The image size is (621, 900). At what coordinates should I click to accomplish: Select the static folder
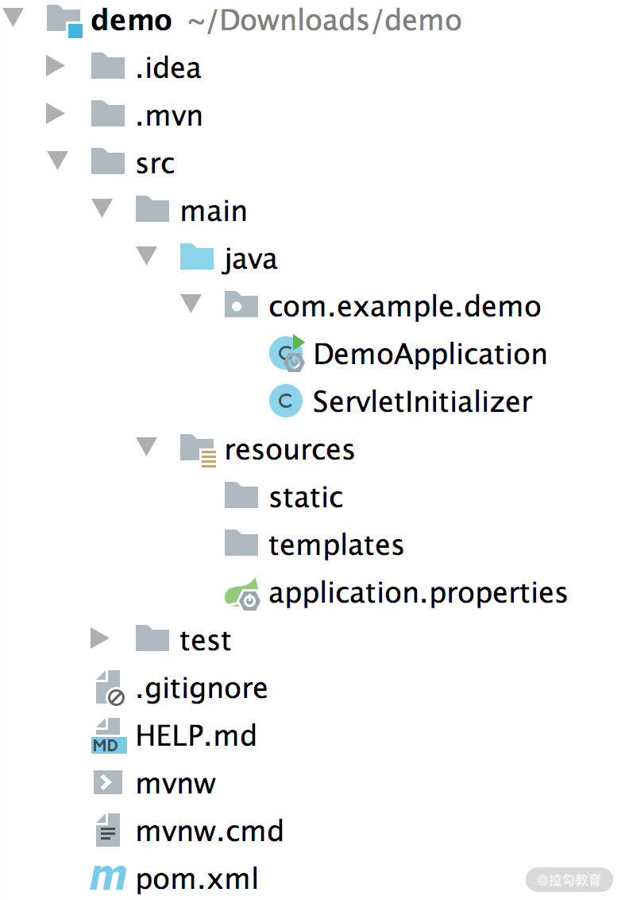tap(306, 498)
